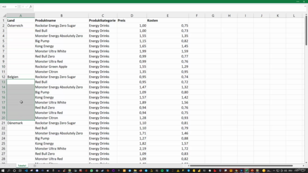
Task: Select Kong Energy in row 16
Action: [62, 97]
